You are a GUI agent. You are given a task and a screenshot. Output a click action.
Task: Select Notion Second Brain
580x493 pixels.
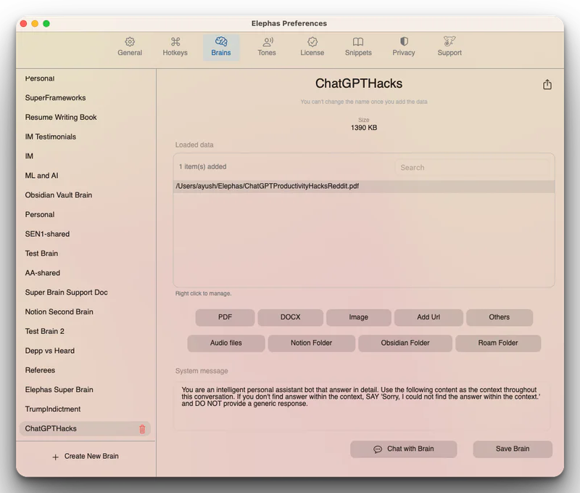(x=59, y=312)
